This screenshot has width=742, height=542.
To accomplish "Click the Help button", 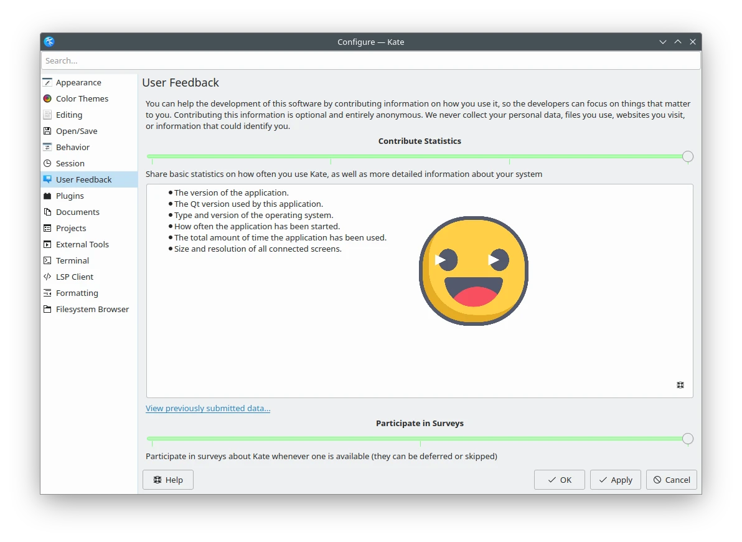I will [x=168, y=480].
